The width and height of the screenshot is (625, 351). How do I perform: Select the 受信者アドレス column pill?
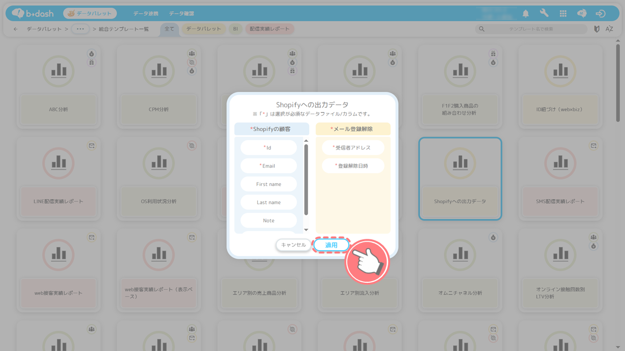click(353, 148)
